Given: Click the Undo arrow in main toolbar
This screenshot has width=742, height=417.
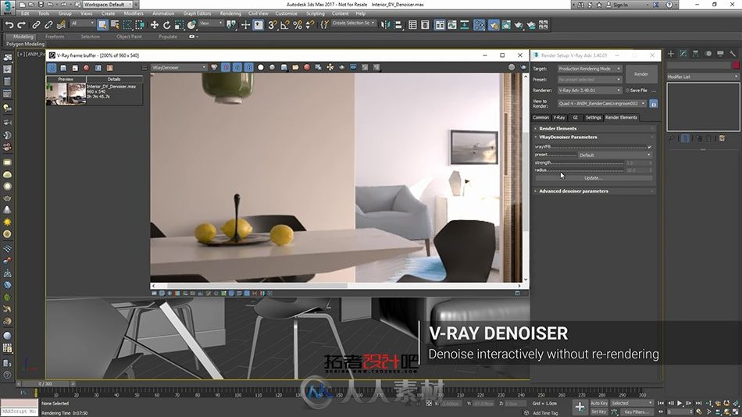Looking at the screenshot, I should (9, 25).
